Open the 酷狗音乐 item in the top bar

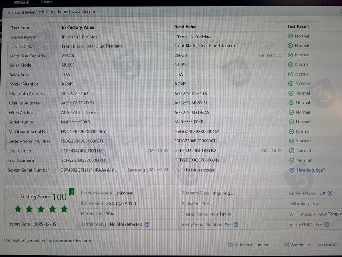[x=22, y=2]
